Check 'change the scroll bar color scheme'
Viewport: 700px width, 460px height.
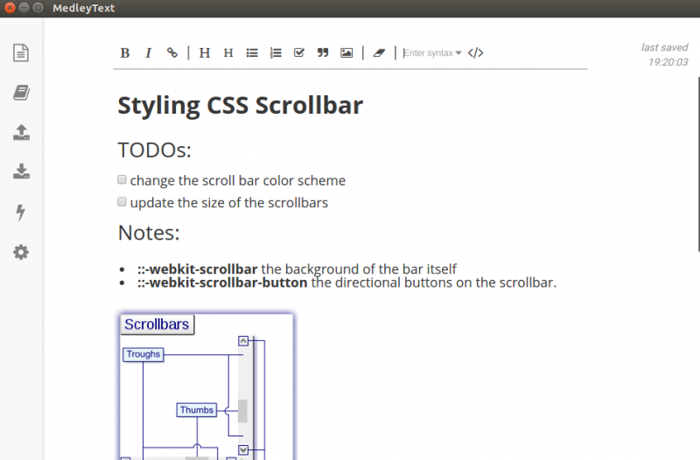[122, 179]
